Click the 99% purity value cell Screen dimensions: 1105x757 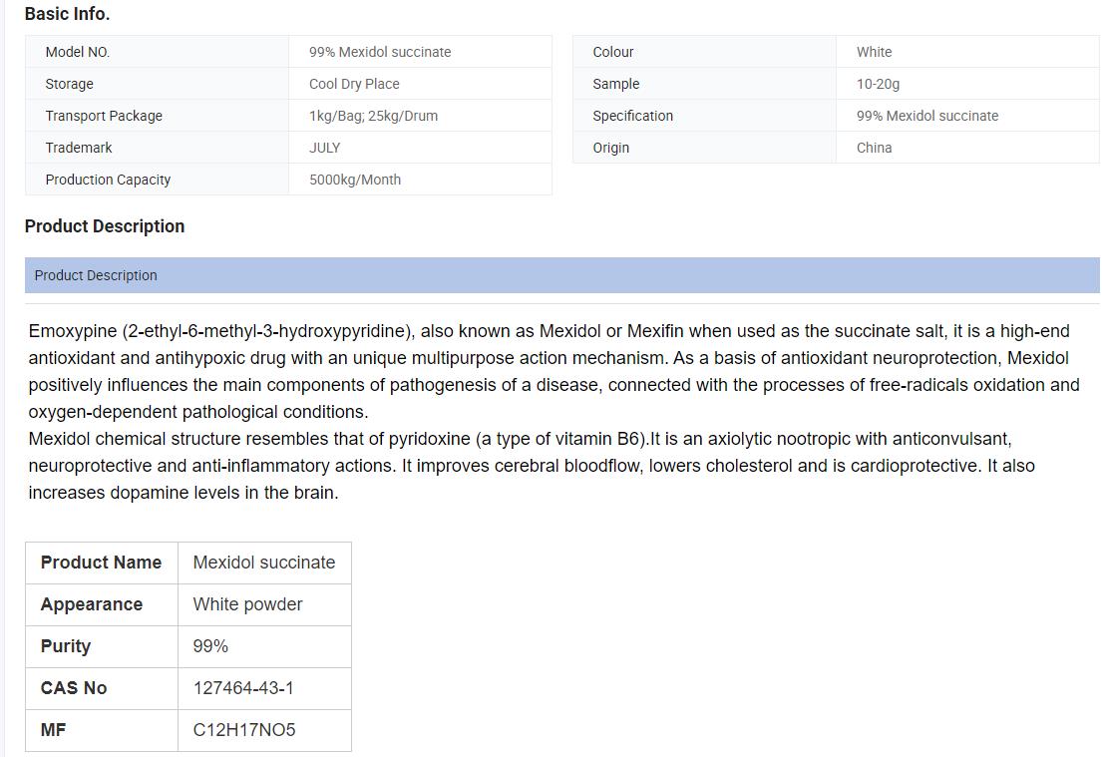click(x=210, y=646)
